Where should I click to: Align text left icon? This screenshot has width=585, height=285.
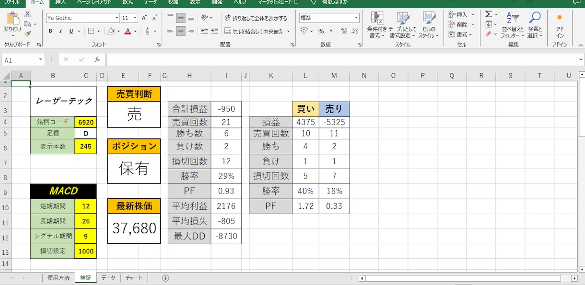[x=170, y=31]
